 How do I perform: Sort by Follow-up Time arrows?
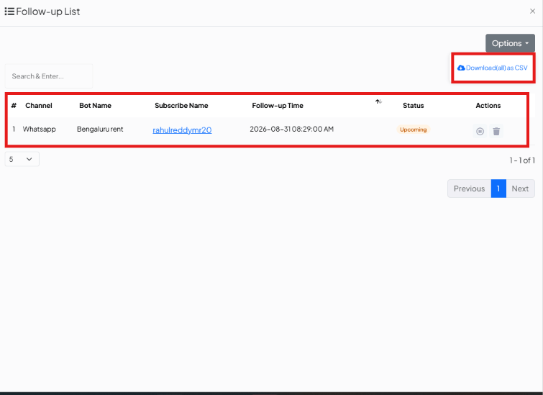point(378,101)
